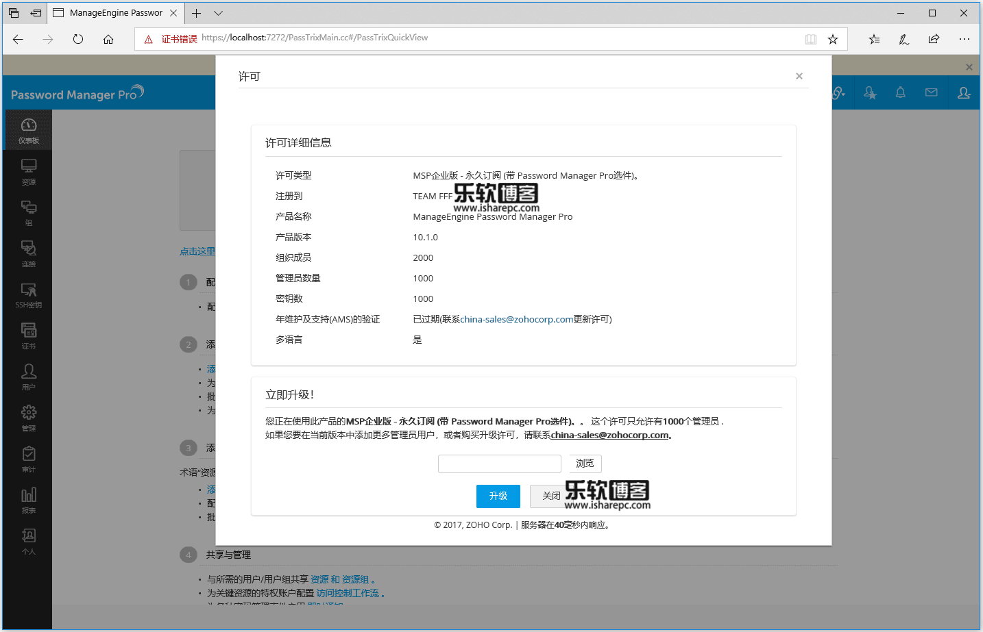Click the set tabs aside icon
This screenshot has height=632, width=983.
(x=36, y=13)
